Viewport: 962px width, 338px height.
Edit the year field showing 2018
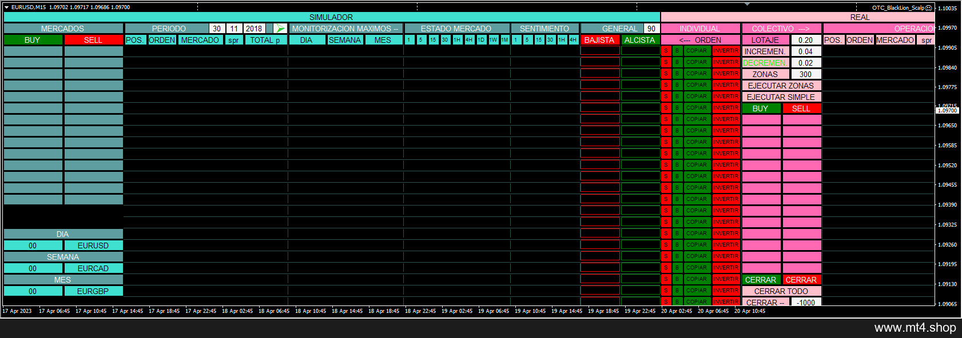254,29
